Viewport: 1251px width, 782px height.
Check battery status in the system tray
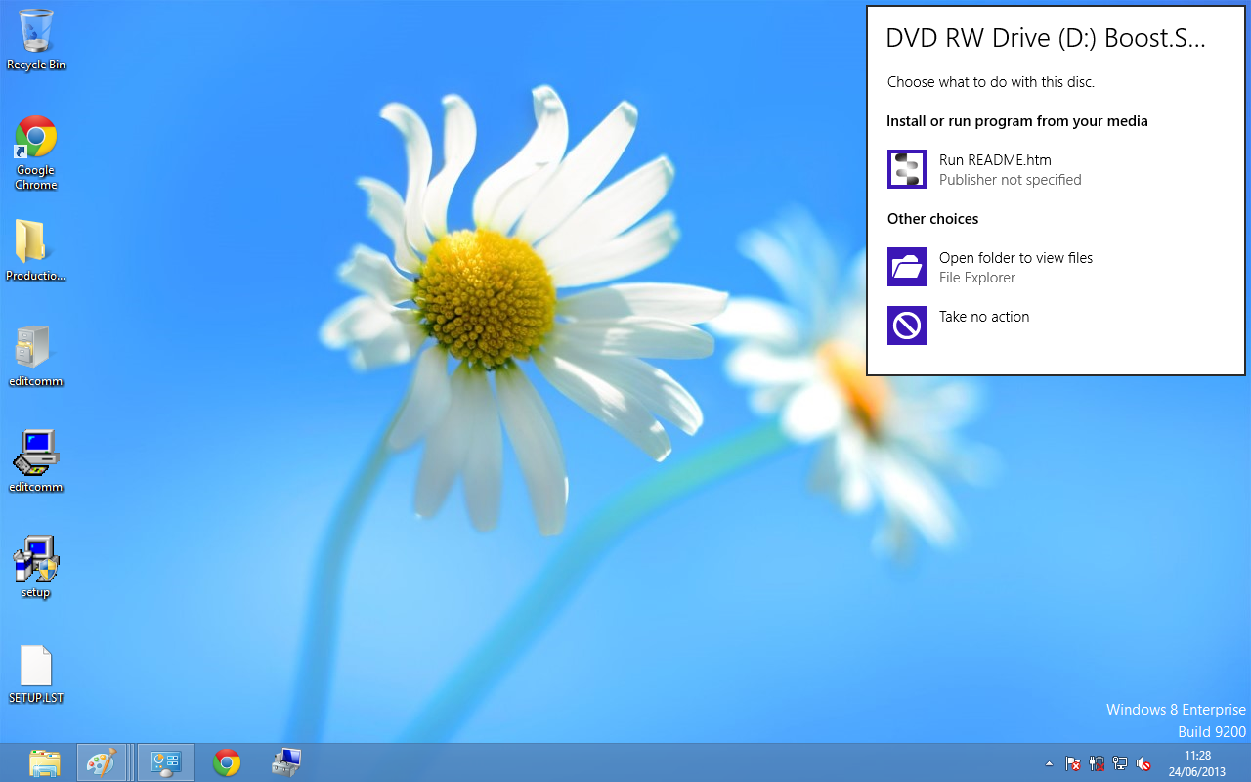click(1096, 763)
